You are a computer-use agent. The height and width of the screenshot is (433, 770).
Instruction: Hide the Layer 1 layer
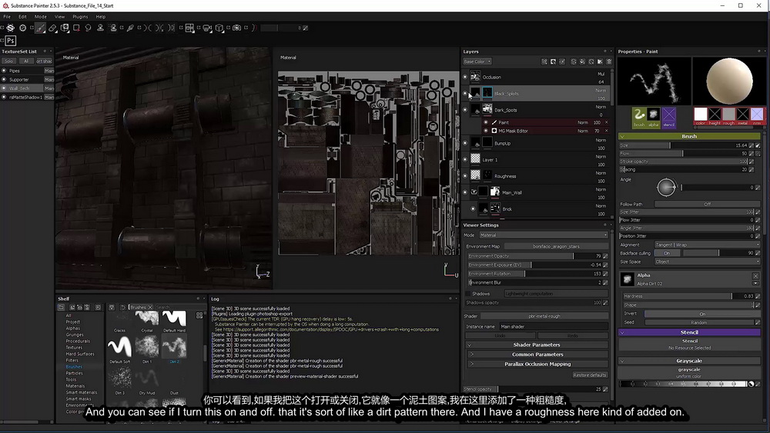[465, 159]
